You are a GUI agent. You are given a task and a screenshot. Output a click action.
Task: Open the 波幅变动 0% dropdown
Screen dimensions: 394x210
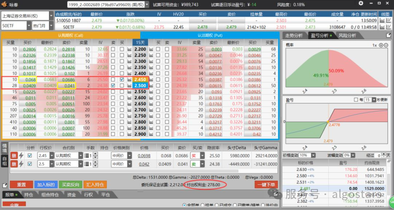(353, 155)
